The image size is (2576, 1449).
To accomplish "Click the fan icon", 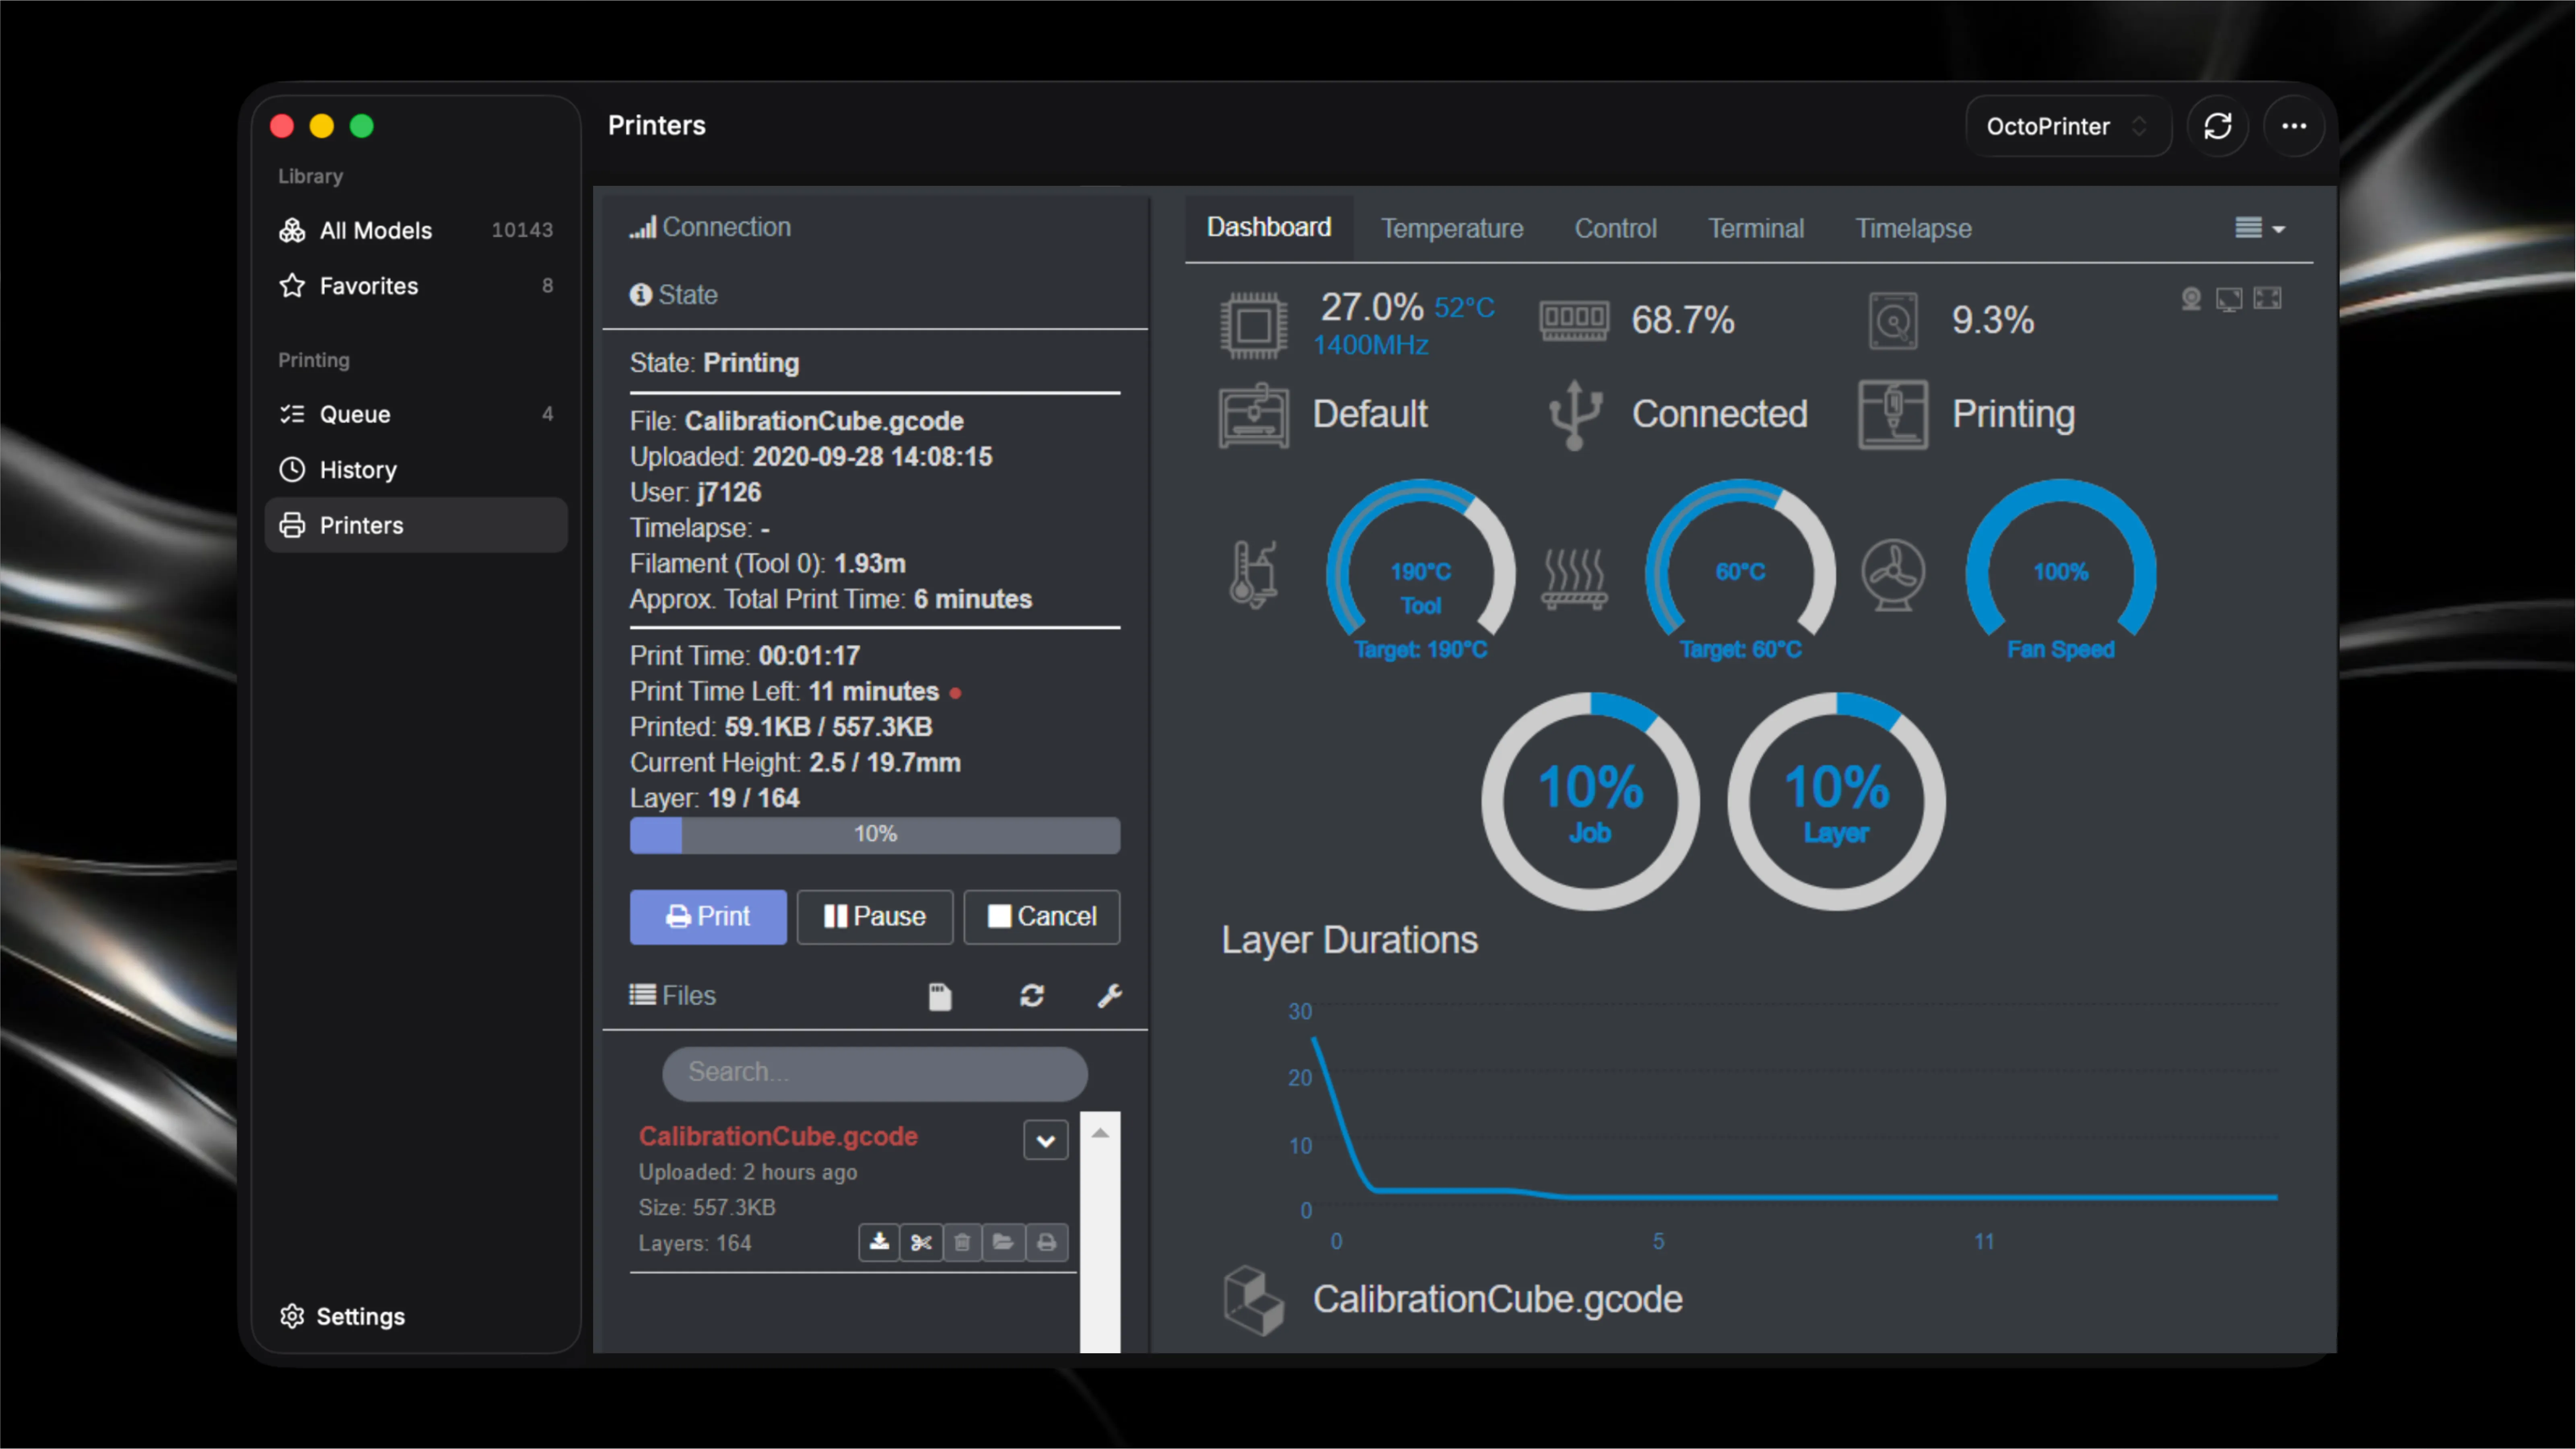I will [x=1893, y=575].
